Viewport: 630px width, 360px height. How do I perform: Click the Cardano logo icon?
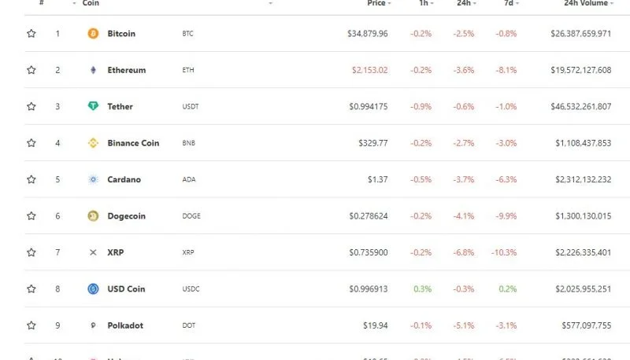[93, 179]
